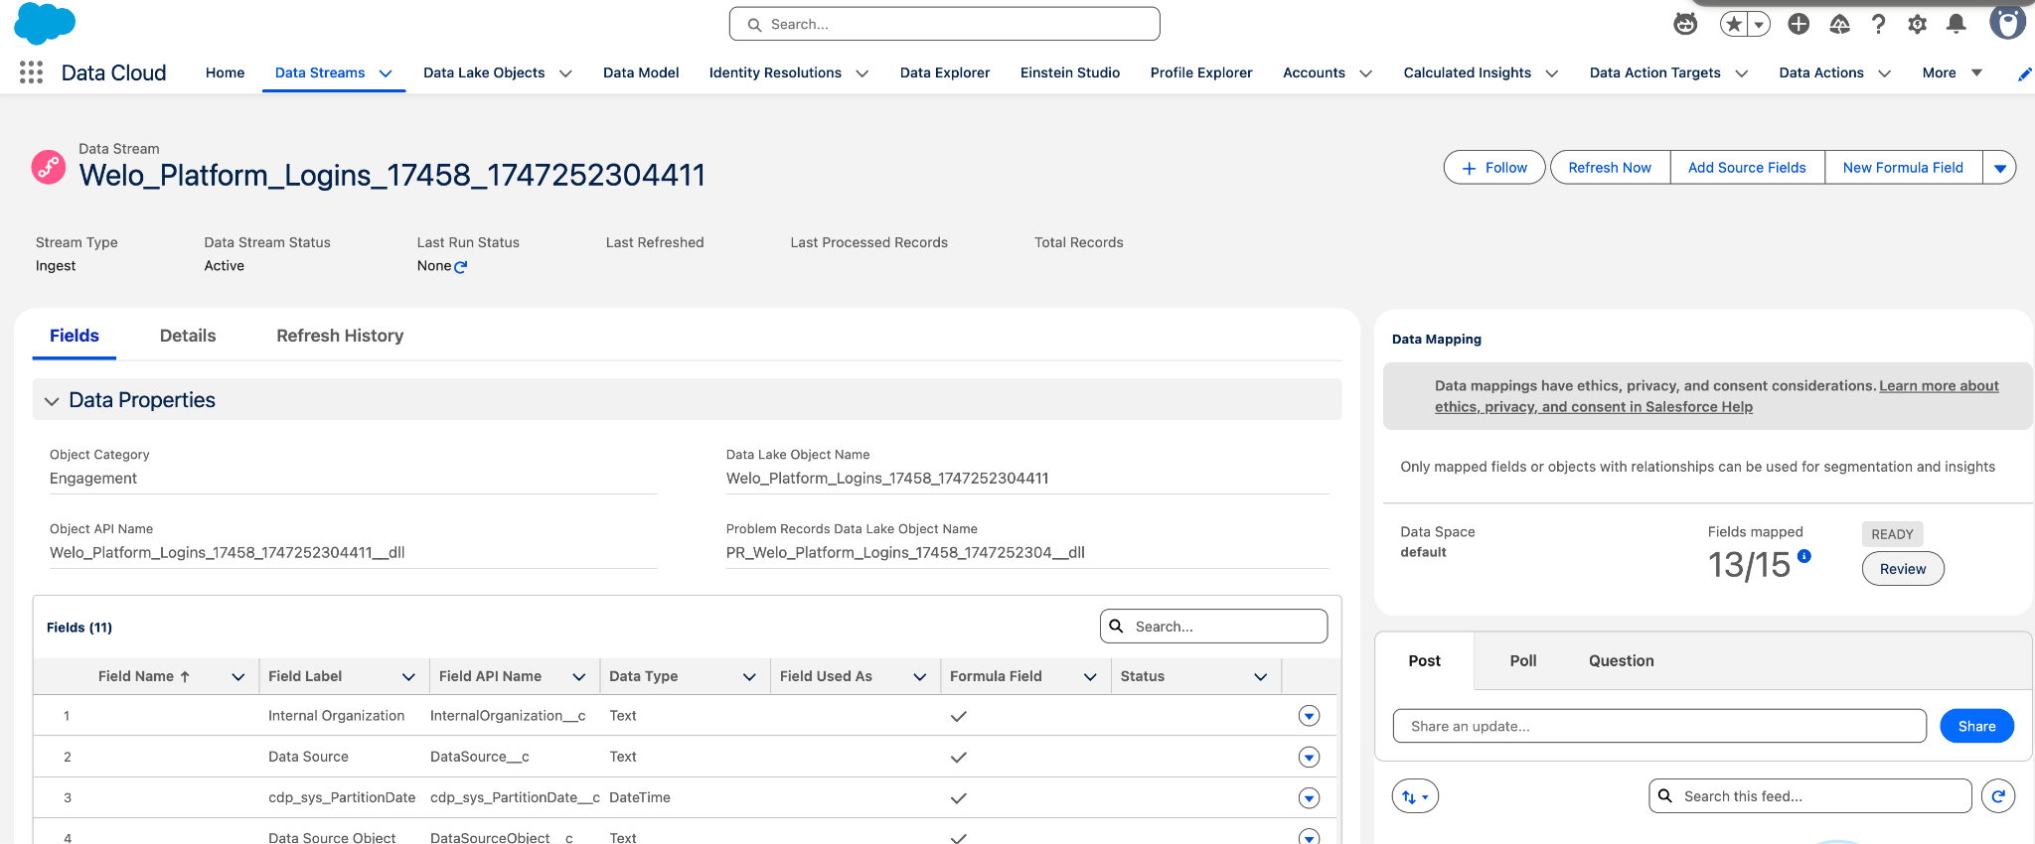Open the Data Streams nav dropdown chevron
The height and width of the screenshot is (844, 2035).
tap(386, 73)
